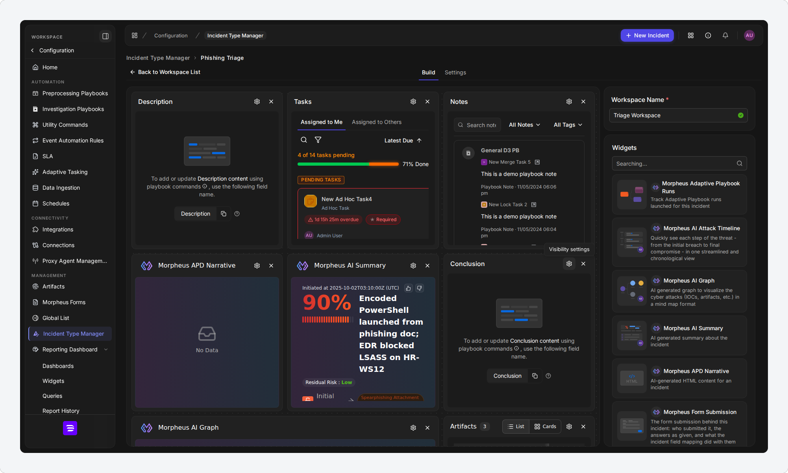Select the Build tab
The height and width of the screenshot is (473, 788).
(428, 72)
